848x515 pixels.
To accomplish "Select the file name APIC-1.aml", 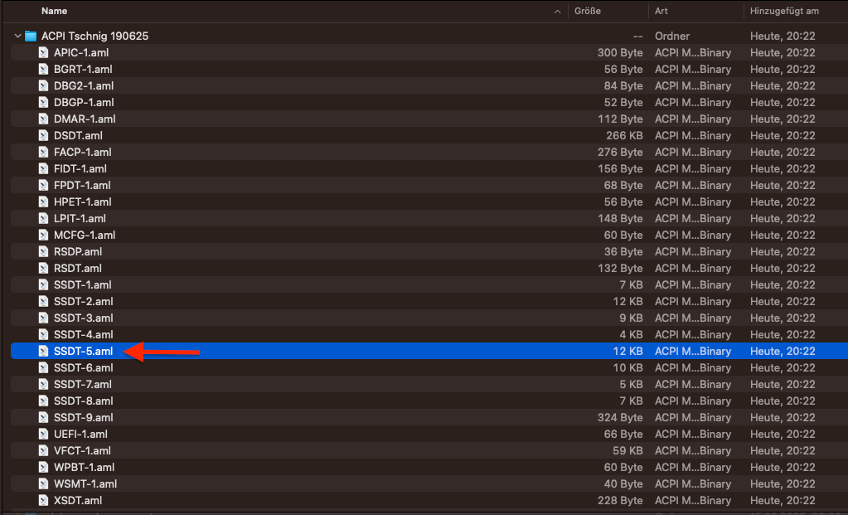I will (81, 52).
